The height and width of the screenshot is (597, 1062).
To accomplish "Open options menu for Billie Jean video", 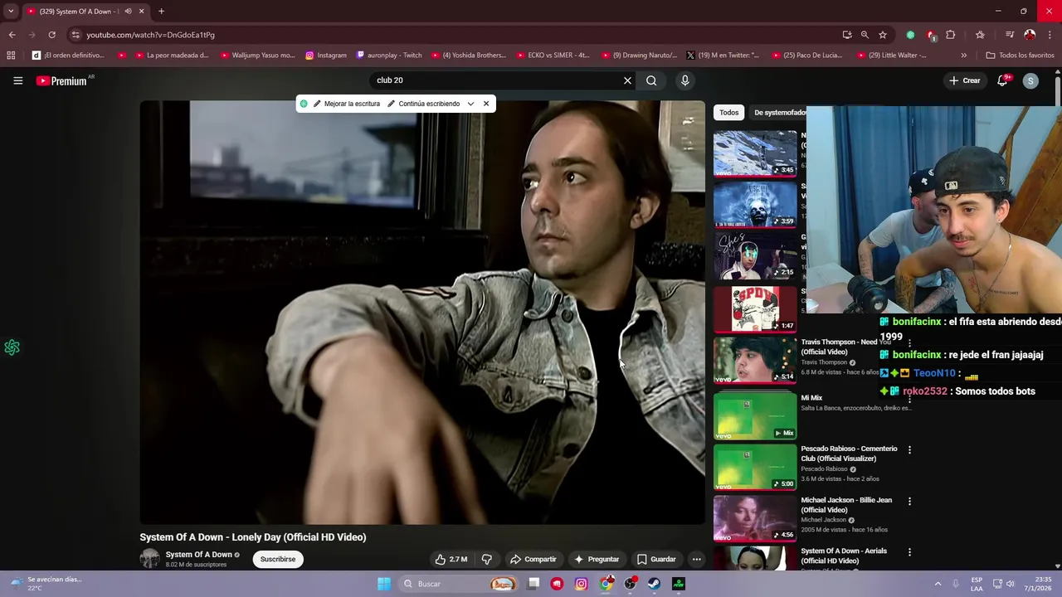I will pyautogui.click(x=909, y=502).
